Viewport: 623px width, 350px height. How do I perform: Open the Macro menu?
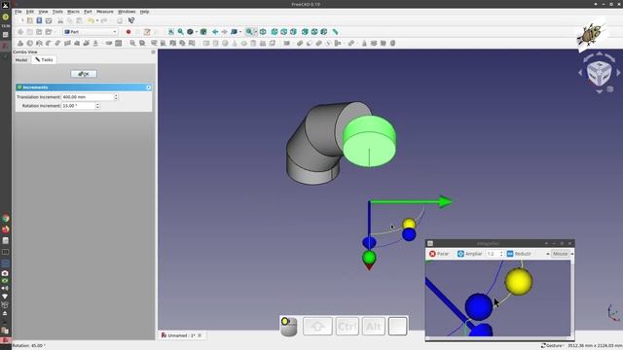click(73, 12)
